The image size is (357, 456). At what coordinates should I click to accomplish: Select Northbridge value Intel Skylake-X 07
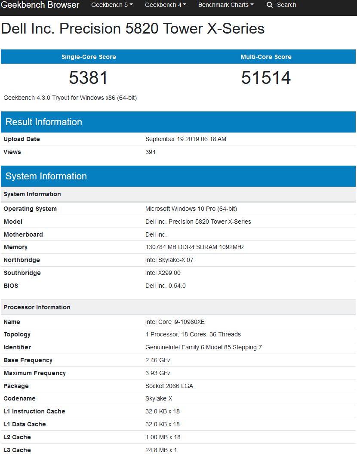[169, 260]
